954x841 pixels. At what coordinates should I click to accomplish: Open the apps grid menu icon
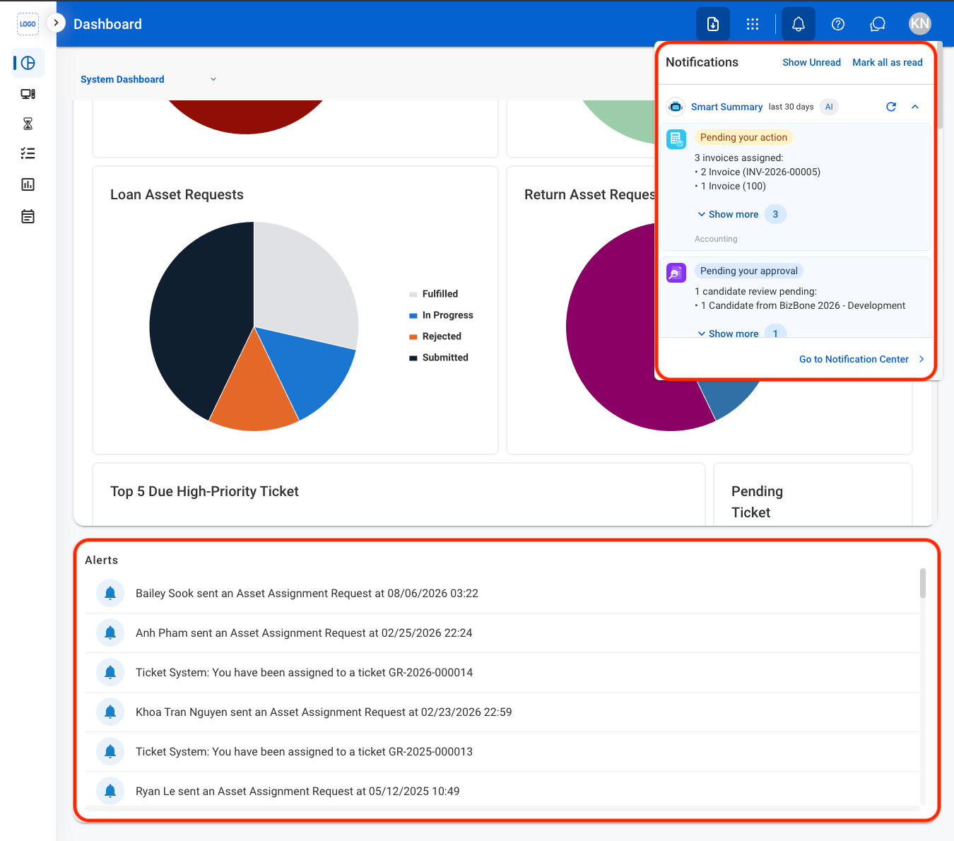[753, 24]
